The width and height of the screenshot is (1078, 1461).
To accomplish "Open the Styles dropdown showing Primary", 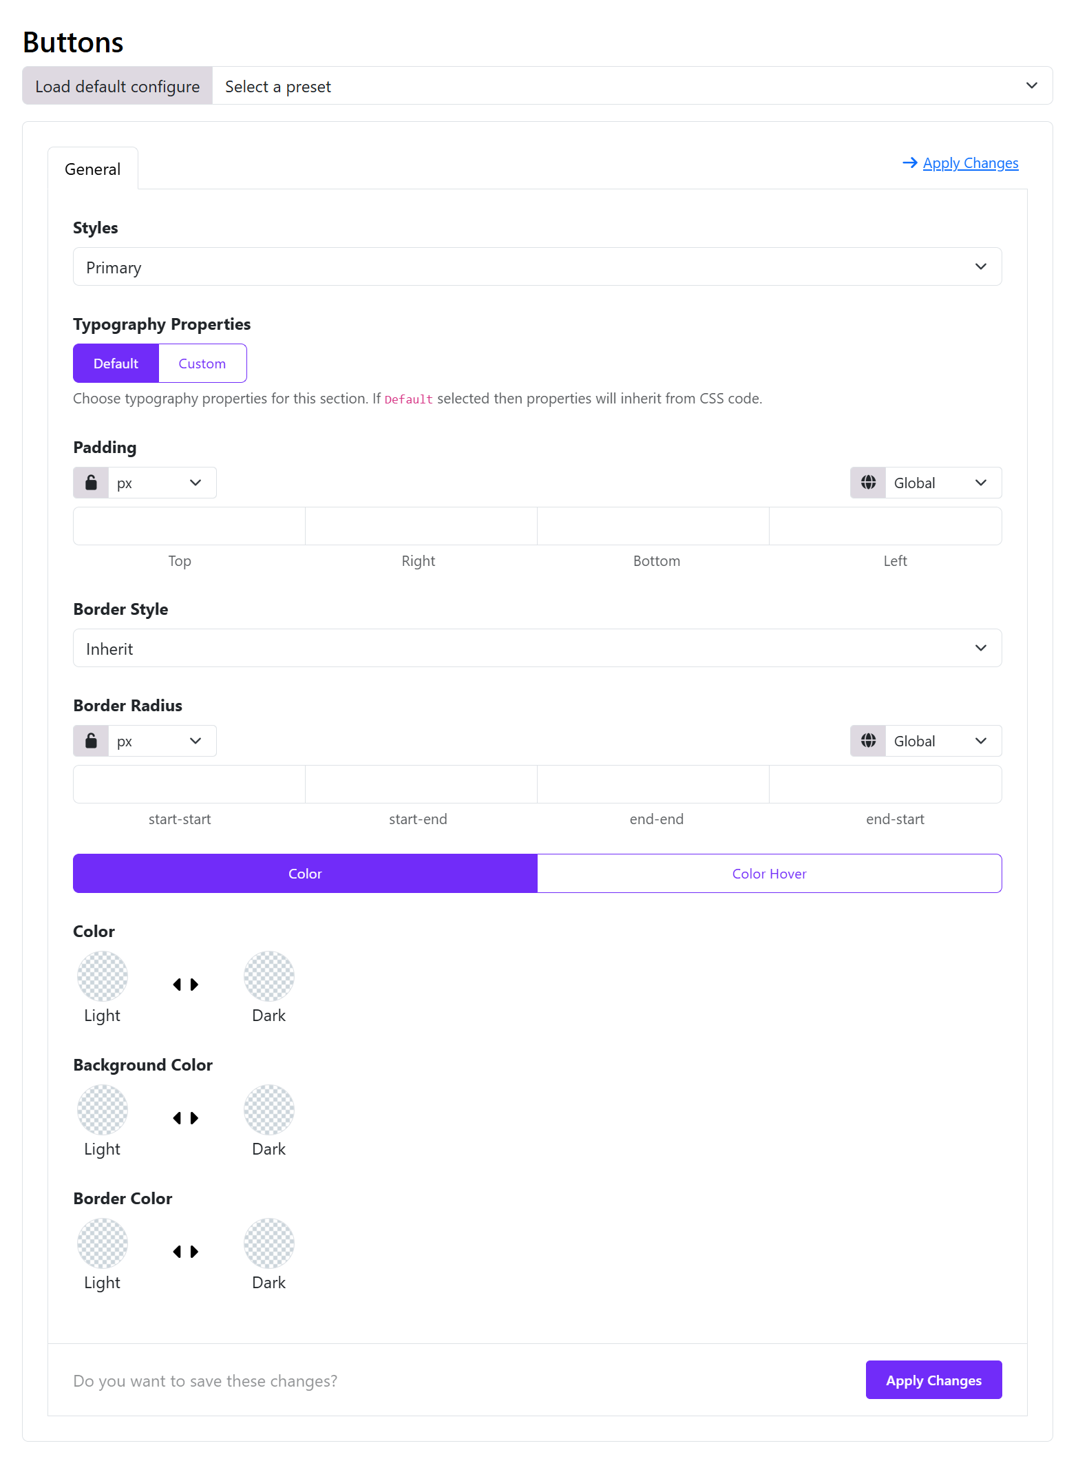I will [537, 266].
